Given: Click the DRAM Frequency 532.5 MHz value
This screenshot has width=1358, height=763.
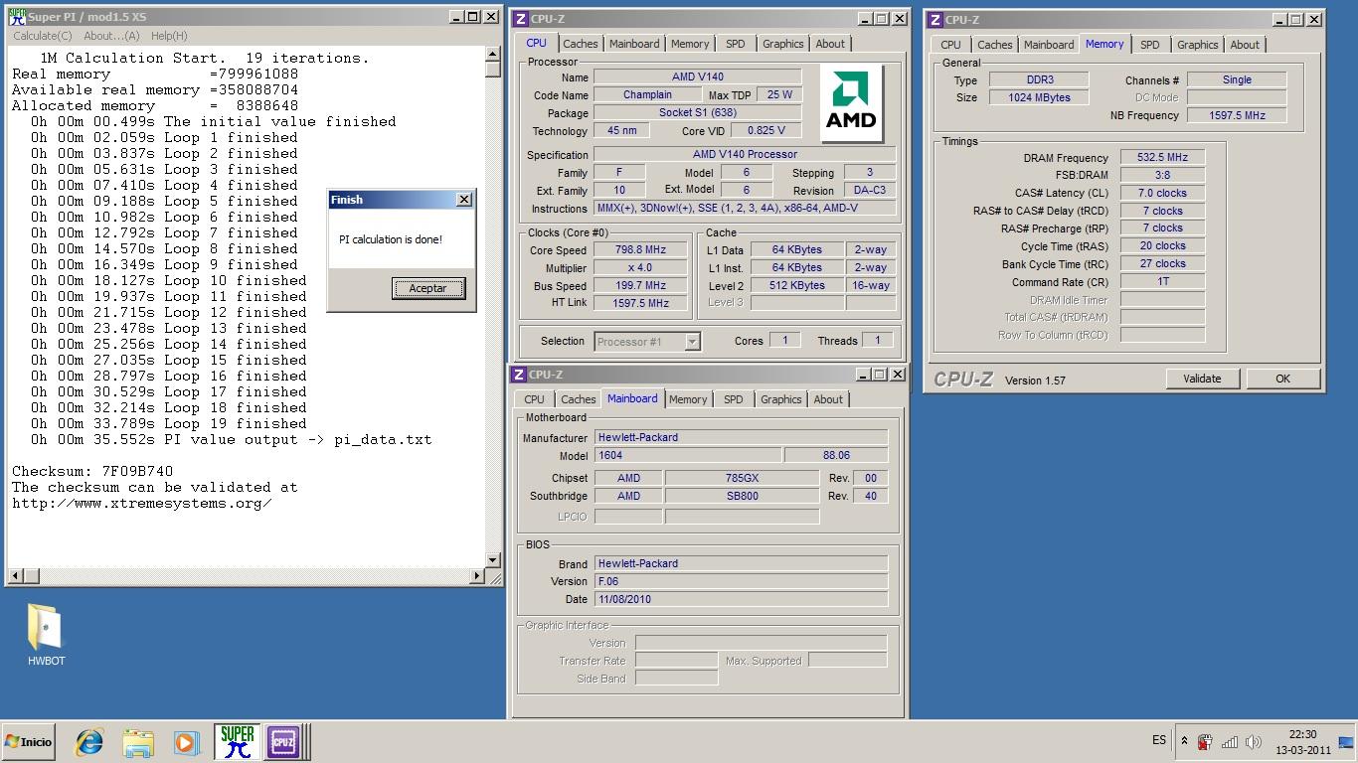Looking at the screenshot, I should tap(1162, 158).
